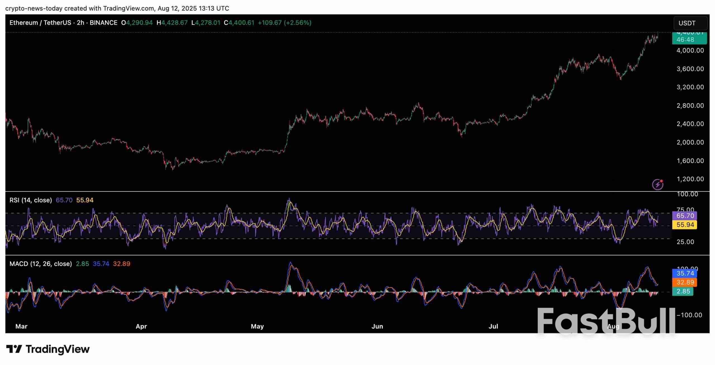Click the purple lightning bolt replay icon

tap(657, 184)
